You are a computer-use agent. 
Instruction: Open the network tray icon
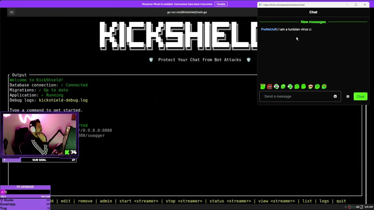[x=361, y=207]
